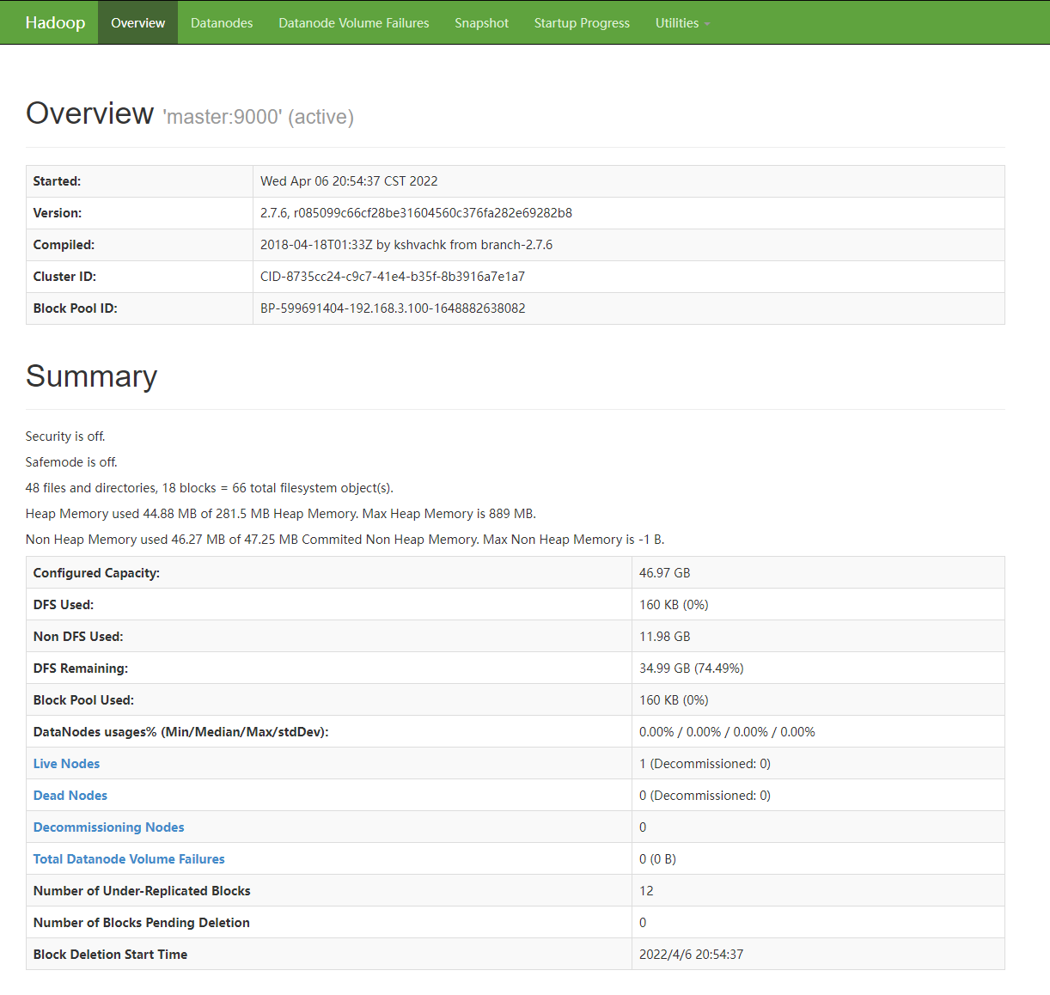Click the Block Deletion Start Time label
1050x995 pixels.
tap(110, 955)
